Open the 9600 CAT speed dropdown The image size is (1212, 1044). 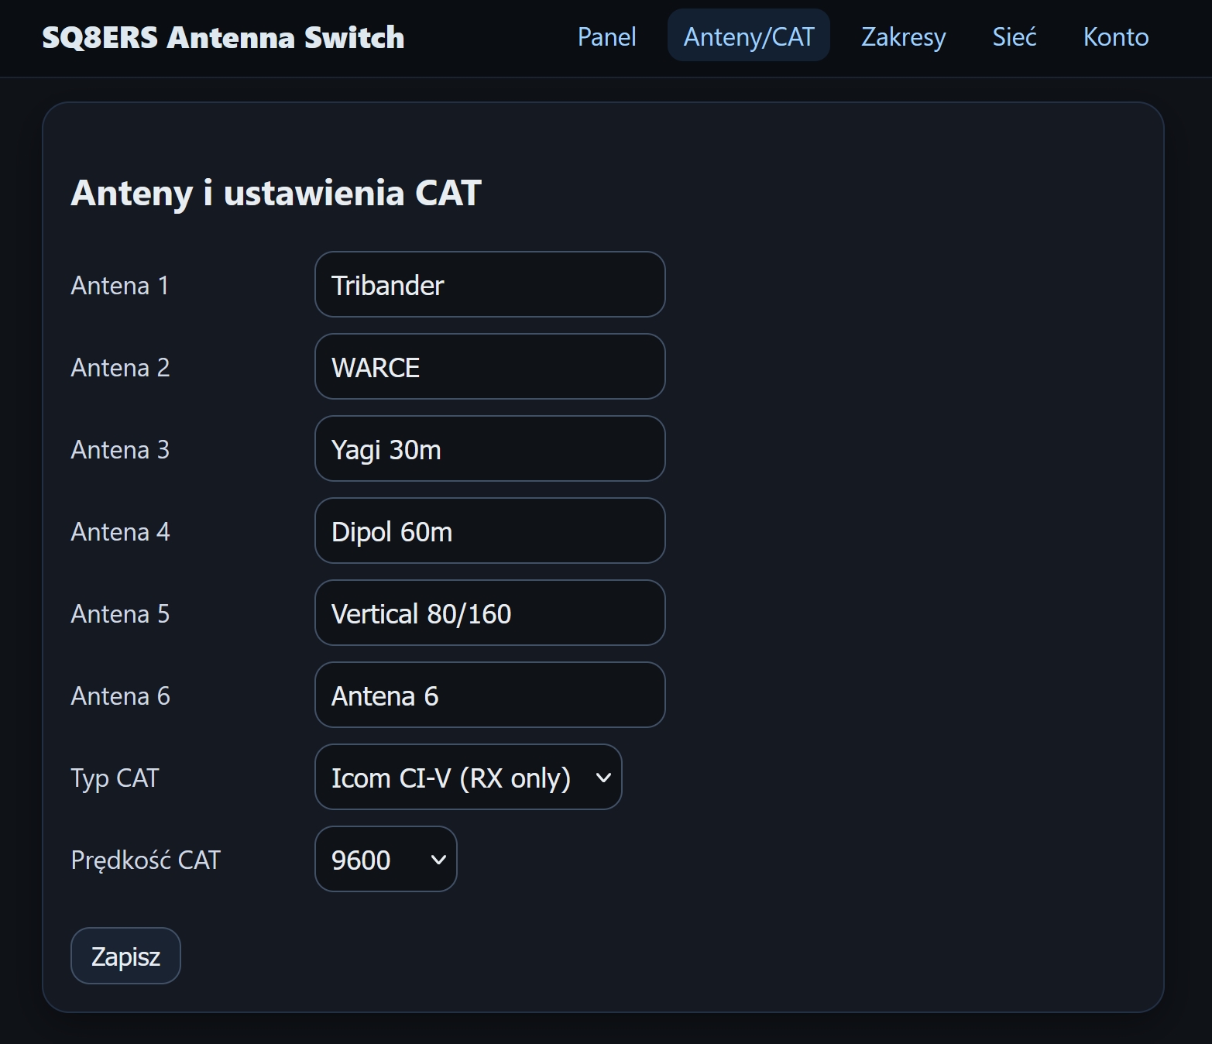(386, 860)
